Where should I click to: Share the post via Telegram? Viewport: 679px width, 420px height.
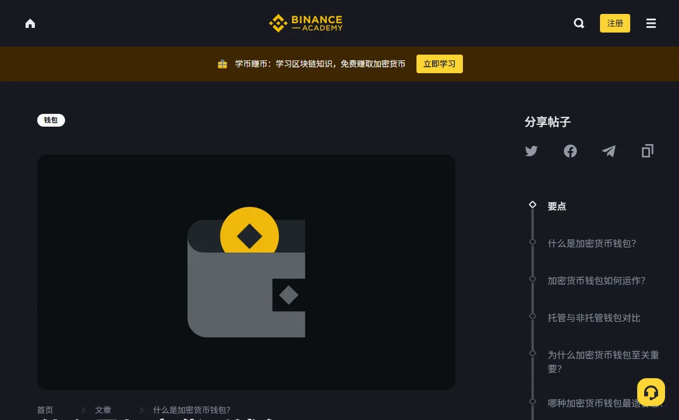coord(608,151)
